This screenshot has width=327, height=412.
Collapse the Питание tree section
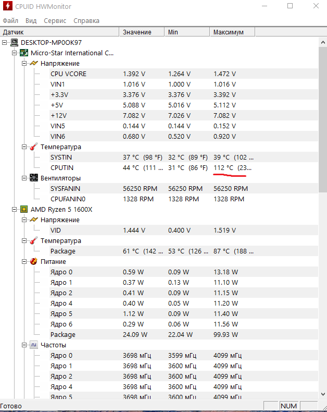[x=24, y=261]
